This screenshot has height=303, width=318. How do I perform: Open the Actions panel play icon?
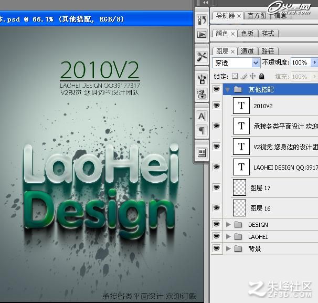point(202,34)
